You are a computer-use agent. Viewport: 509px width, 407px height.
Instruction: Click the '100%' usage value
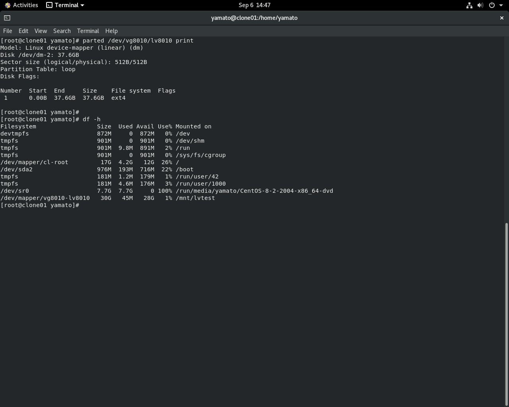pos(165,191)
